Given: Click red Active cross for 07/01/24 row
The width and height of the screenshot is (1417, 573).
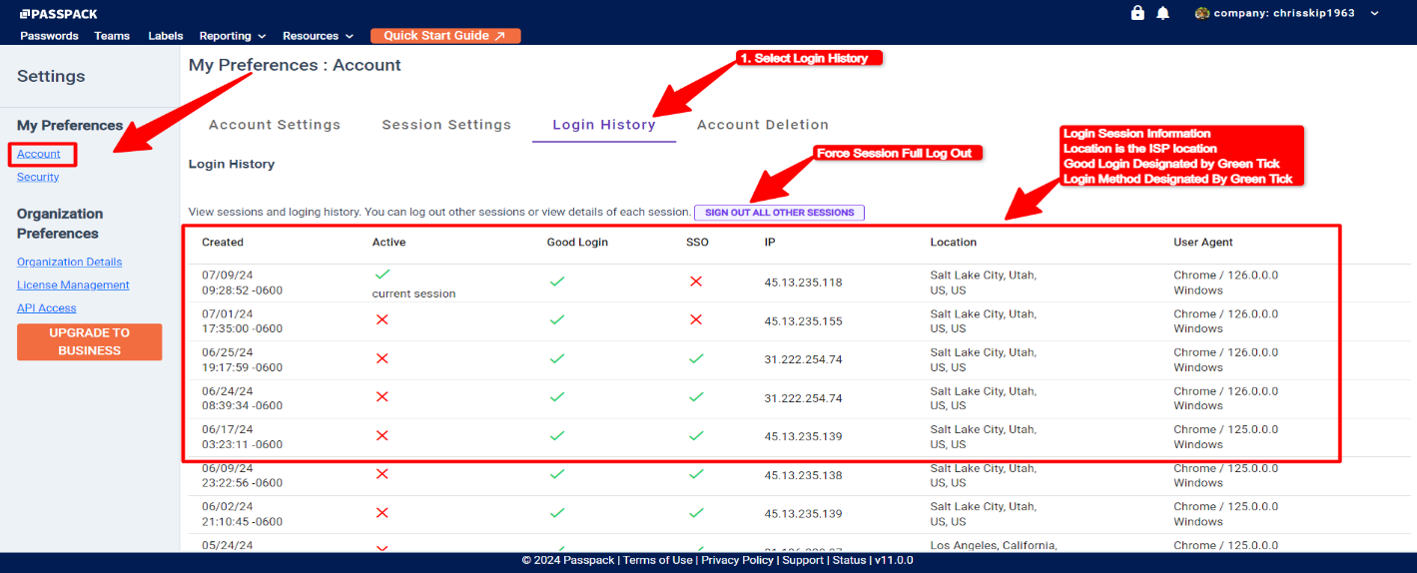Looking at the screenshot, I should coord(381,319).
